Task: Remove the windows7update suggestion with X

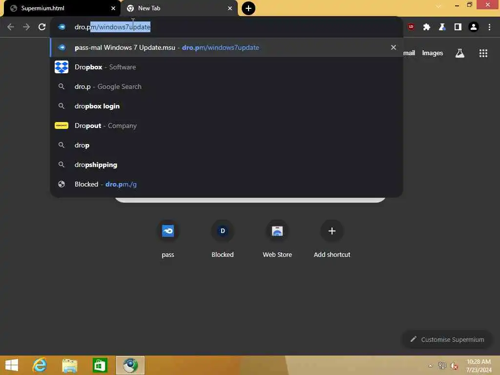Action: click(394, 47)
